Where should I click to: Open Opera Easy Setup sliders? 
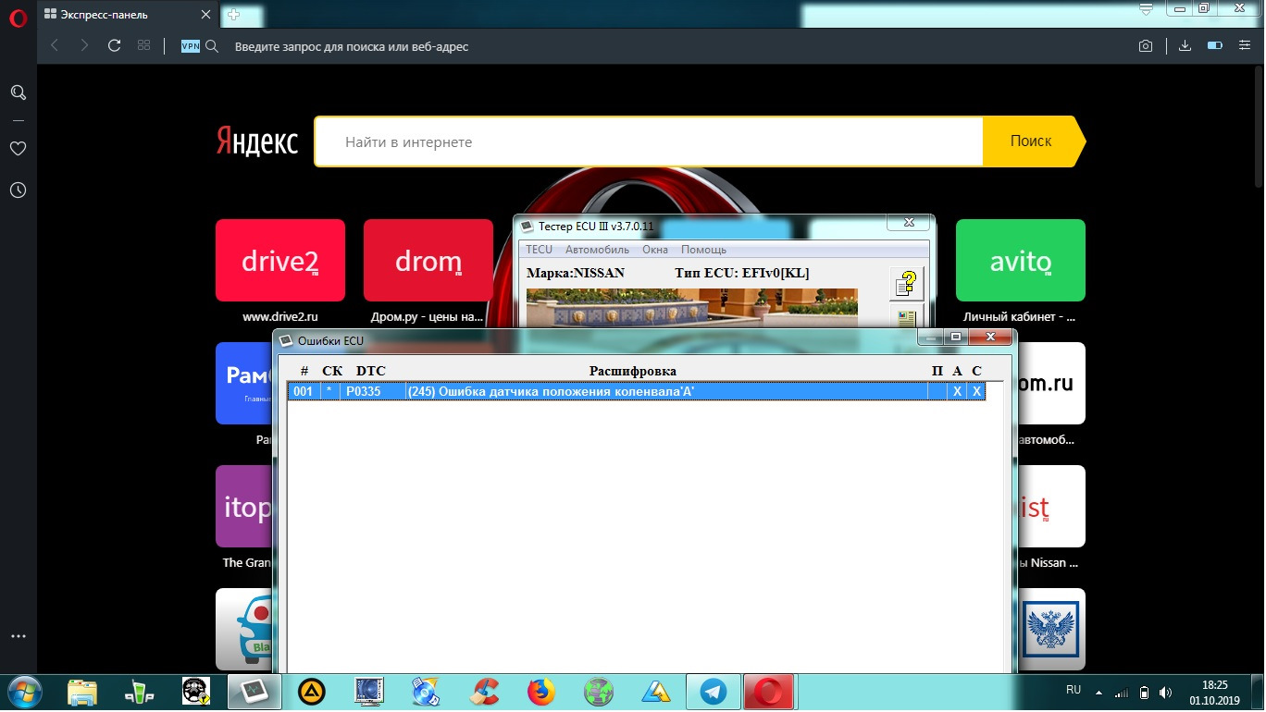point(1244,46)
